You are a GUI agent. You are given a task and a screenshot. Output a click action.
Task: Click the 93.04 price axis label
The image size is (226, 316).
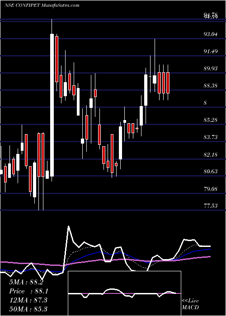(211, 34)
